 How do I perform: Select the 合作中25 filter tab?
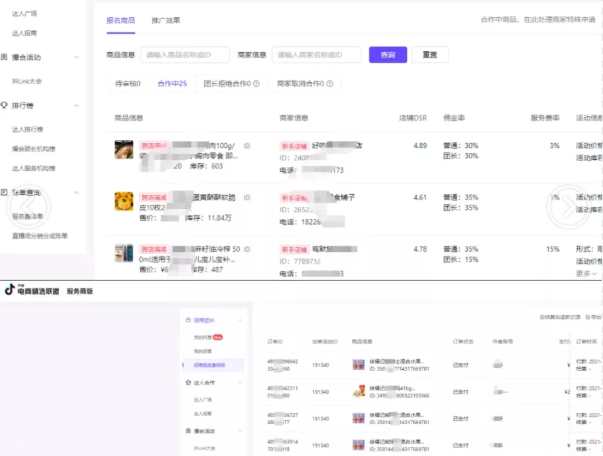point(172,84)
